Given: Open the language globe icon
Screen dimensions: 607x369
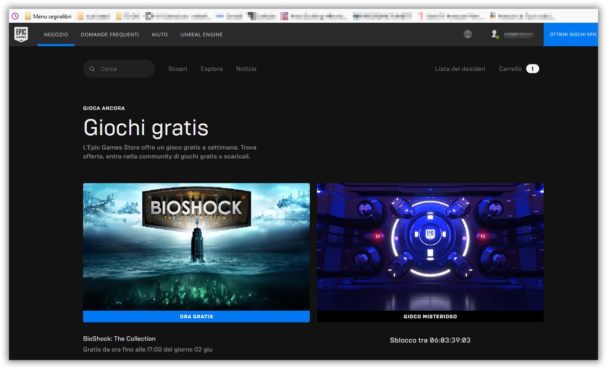Looking at the screenshot, I should click(x=468, y=34).
